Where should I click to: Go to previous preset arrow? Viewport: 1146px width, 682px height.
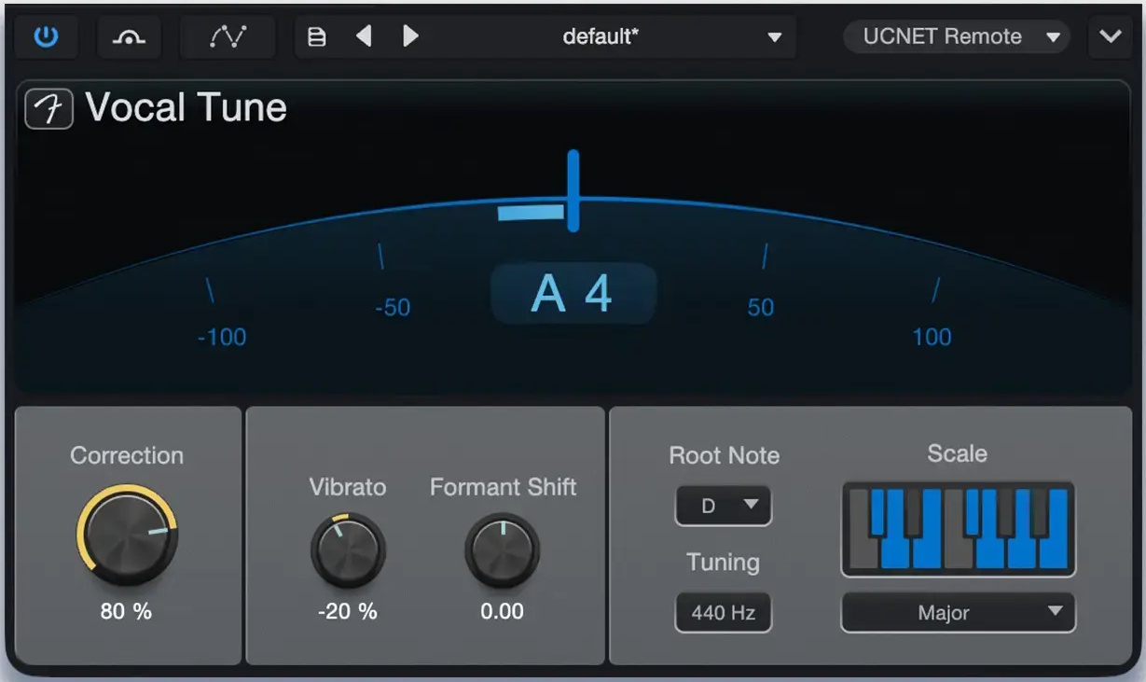tap(364, 36)
